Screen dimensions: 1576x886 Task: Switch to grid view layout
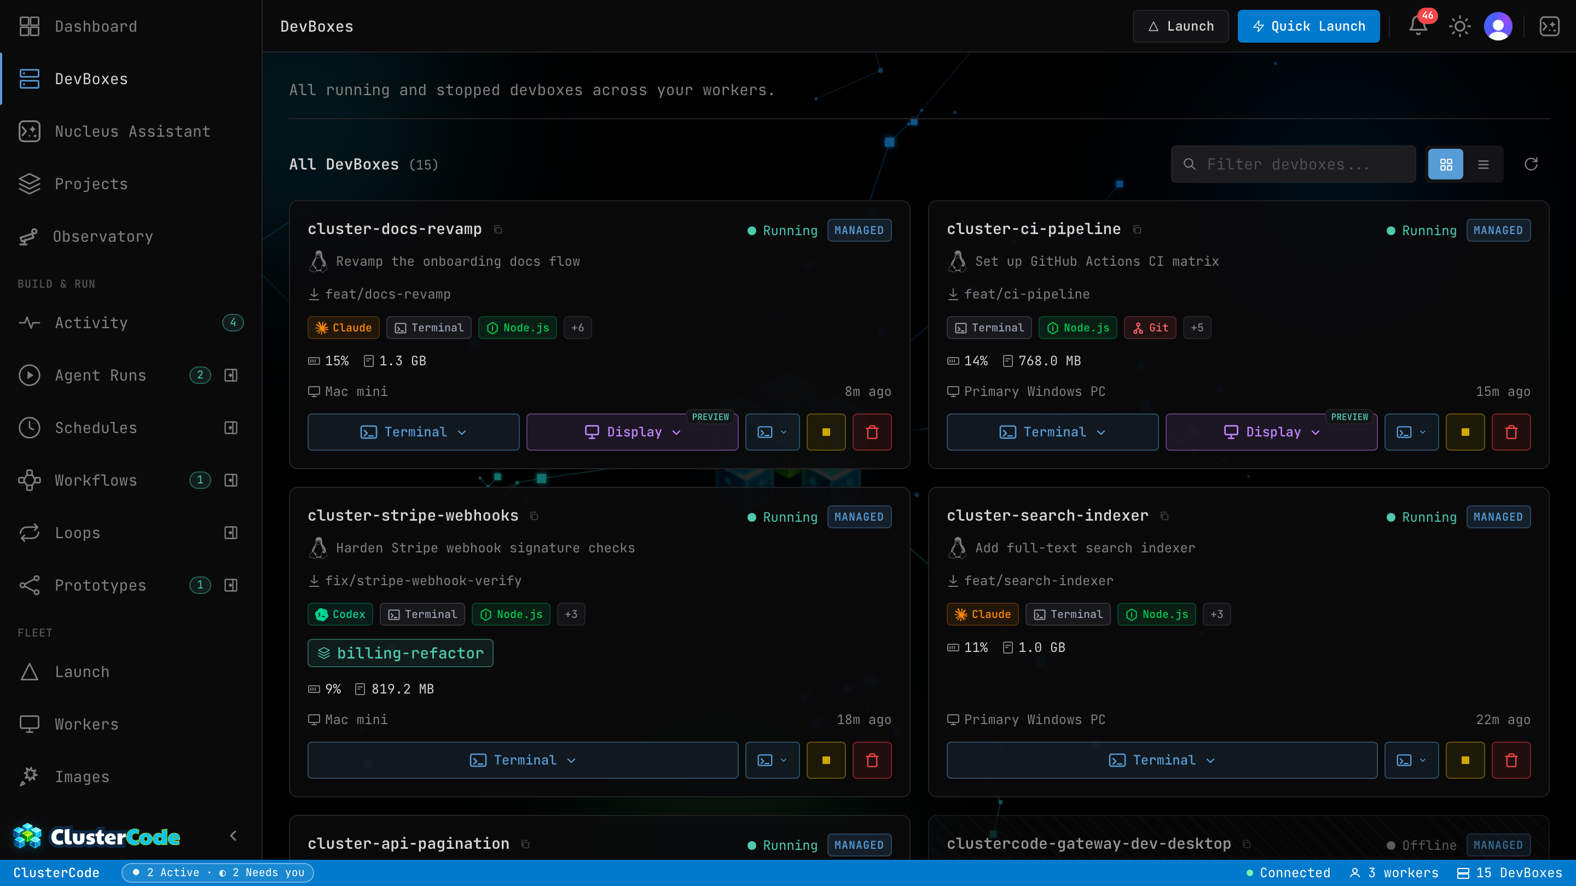click(x=1446, y=164)
